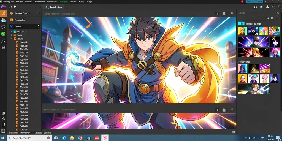
Task: Open the grid dots icon in left sidebar
Action: (x=3, y=47)
